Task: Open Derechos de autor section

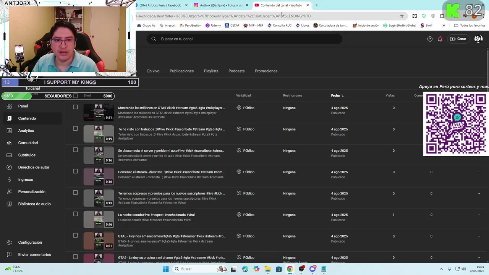Action: click(x=34, y=167)
